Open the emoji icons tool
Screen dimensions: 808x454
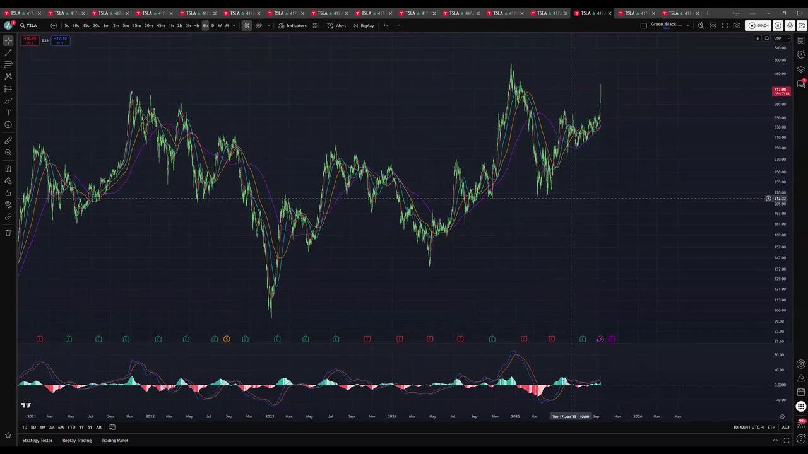(x=8, y=124)
